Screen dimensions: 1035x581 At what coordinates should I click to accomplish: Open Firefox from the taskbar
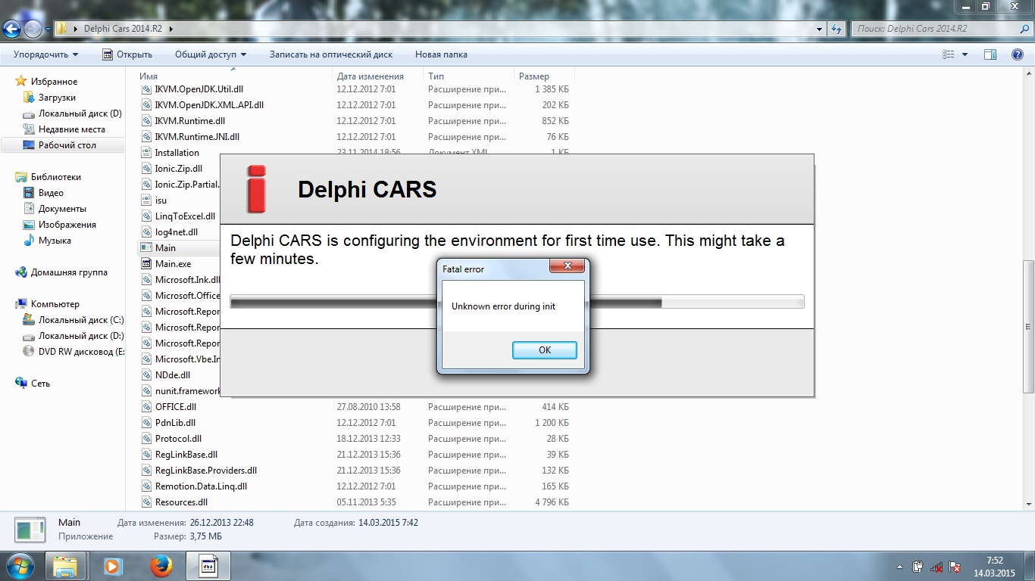(161, 566)
